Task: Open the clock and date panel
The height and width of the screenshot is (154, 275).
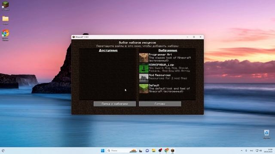Action: tap(269, 151)
